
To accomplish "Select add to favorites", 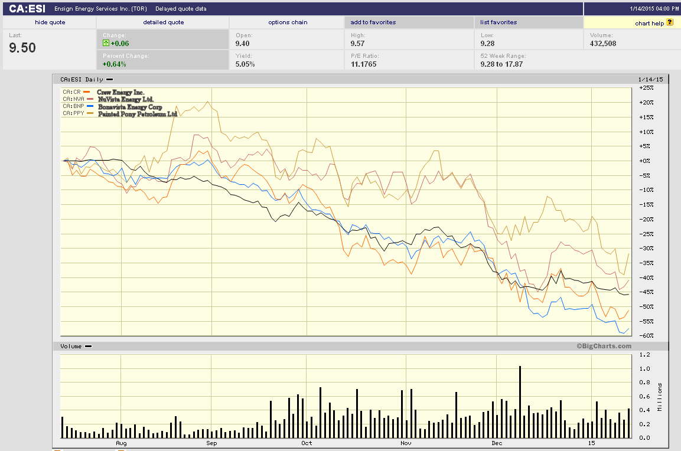I will point(373,22).
